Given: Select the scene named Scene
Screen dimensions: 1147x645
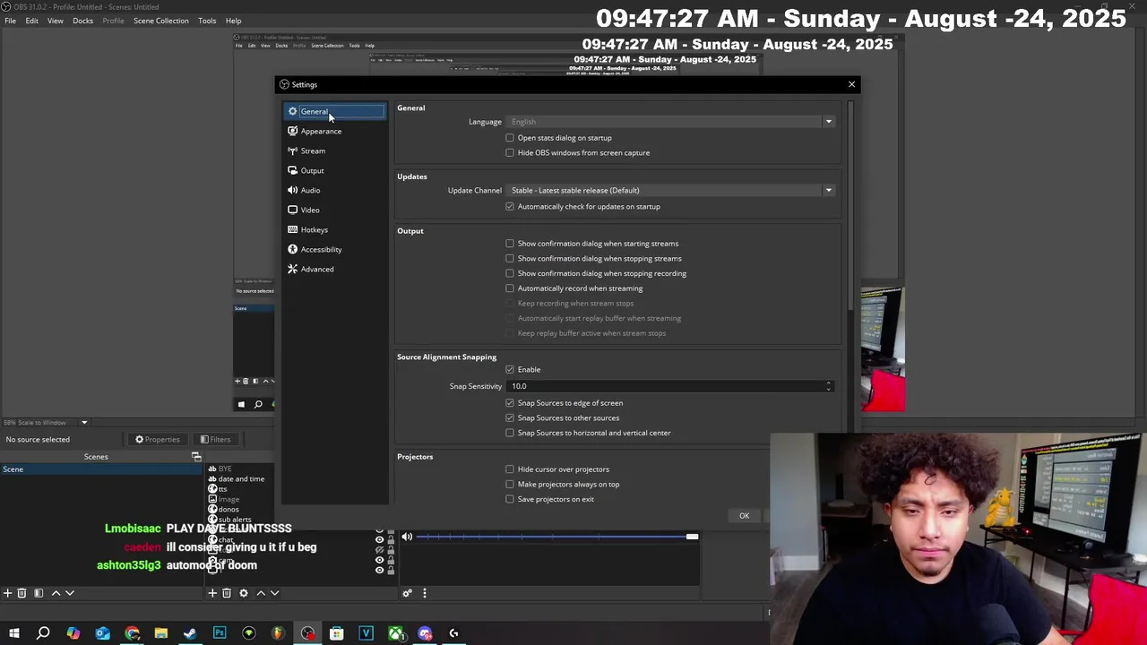Looking at the screenshot, I should point(103,469).
